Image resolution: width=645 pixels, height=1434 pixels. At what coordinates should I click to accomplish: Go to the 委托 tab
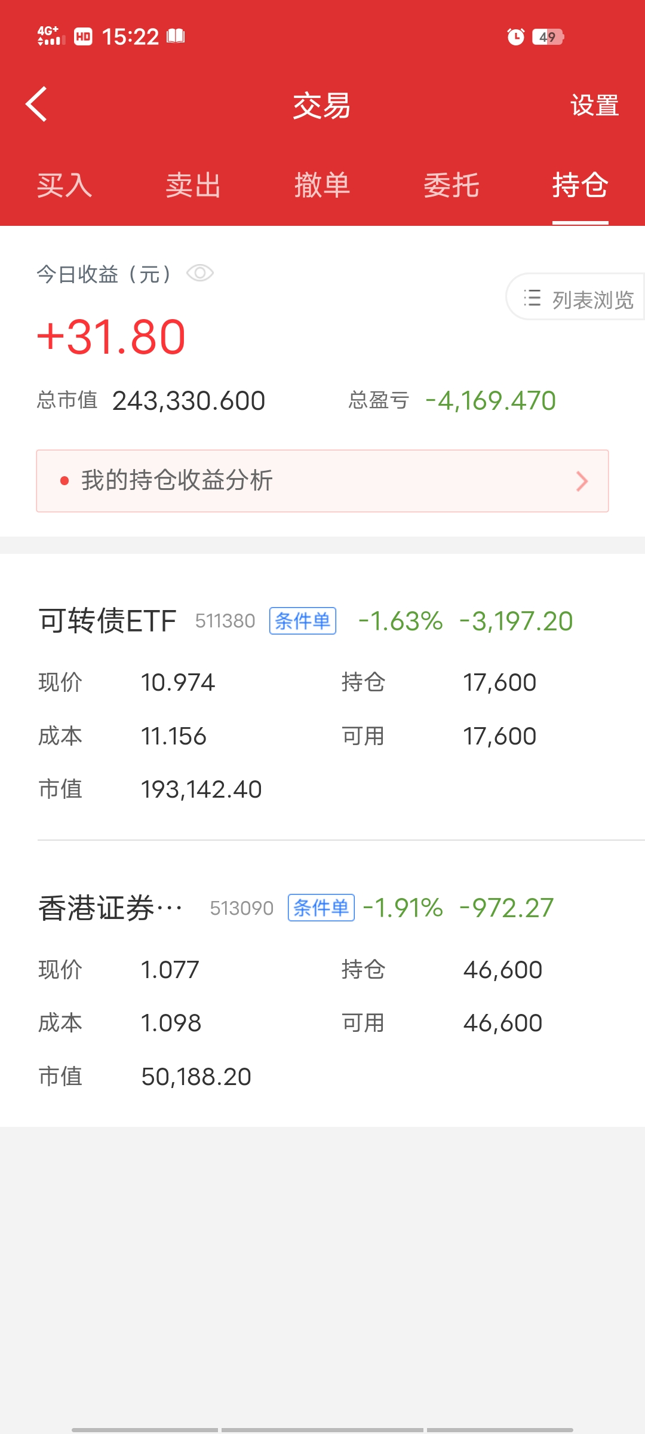tap(451, 185)
